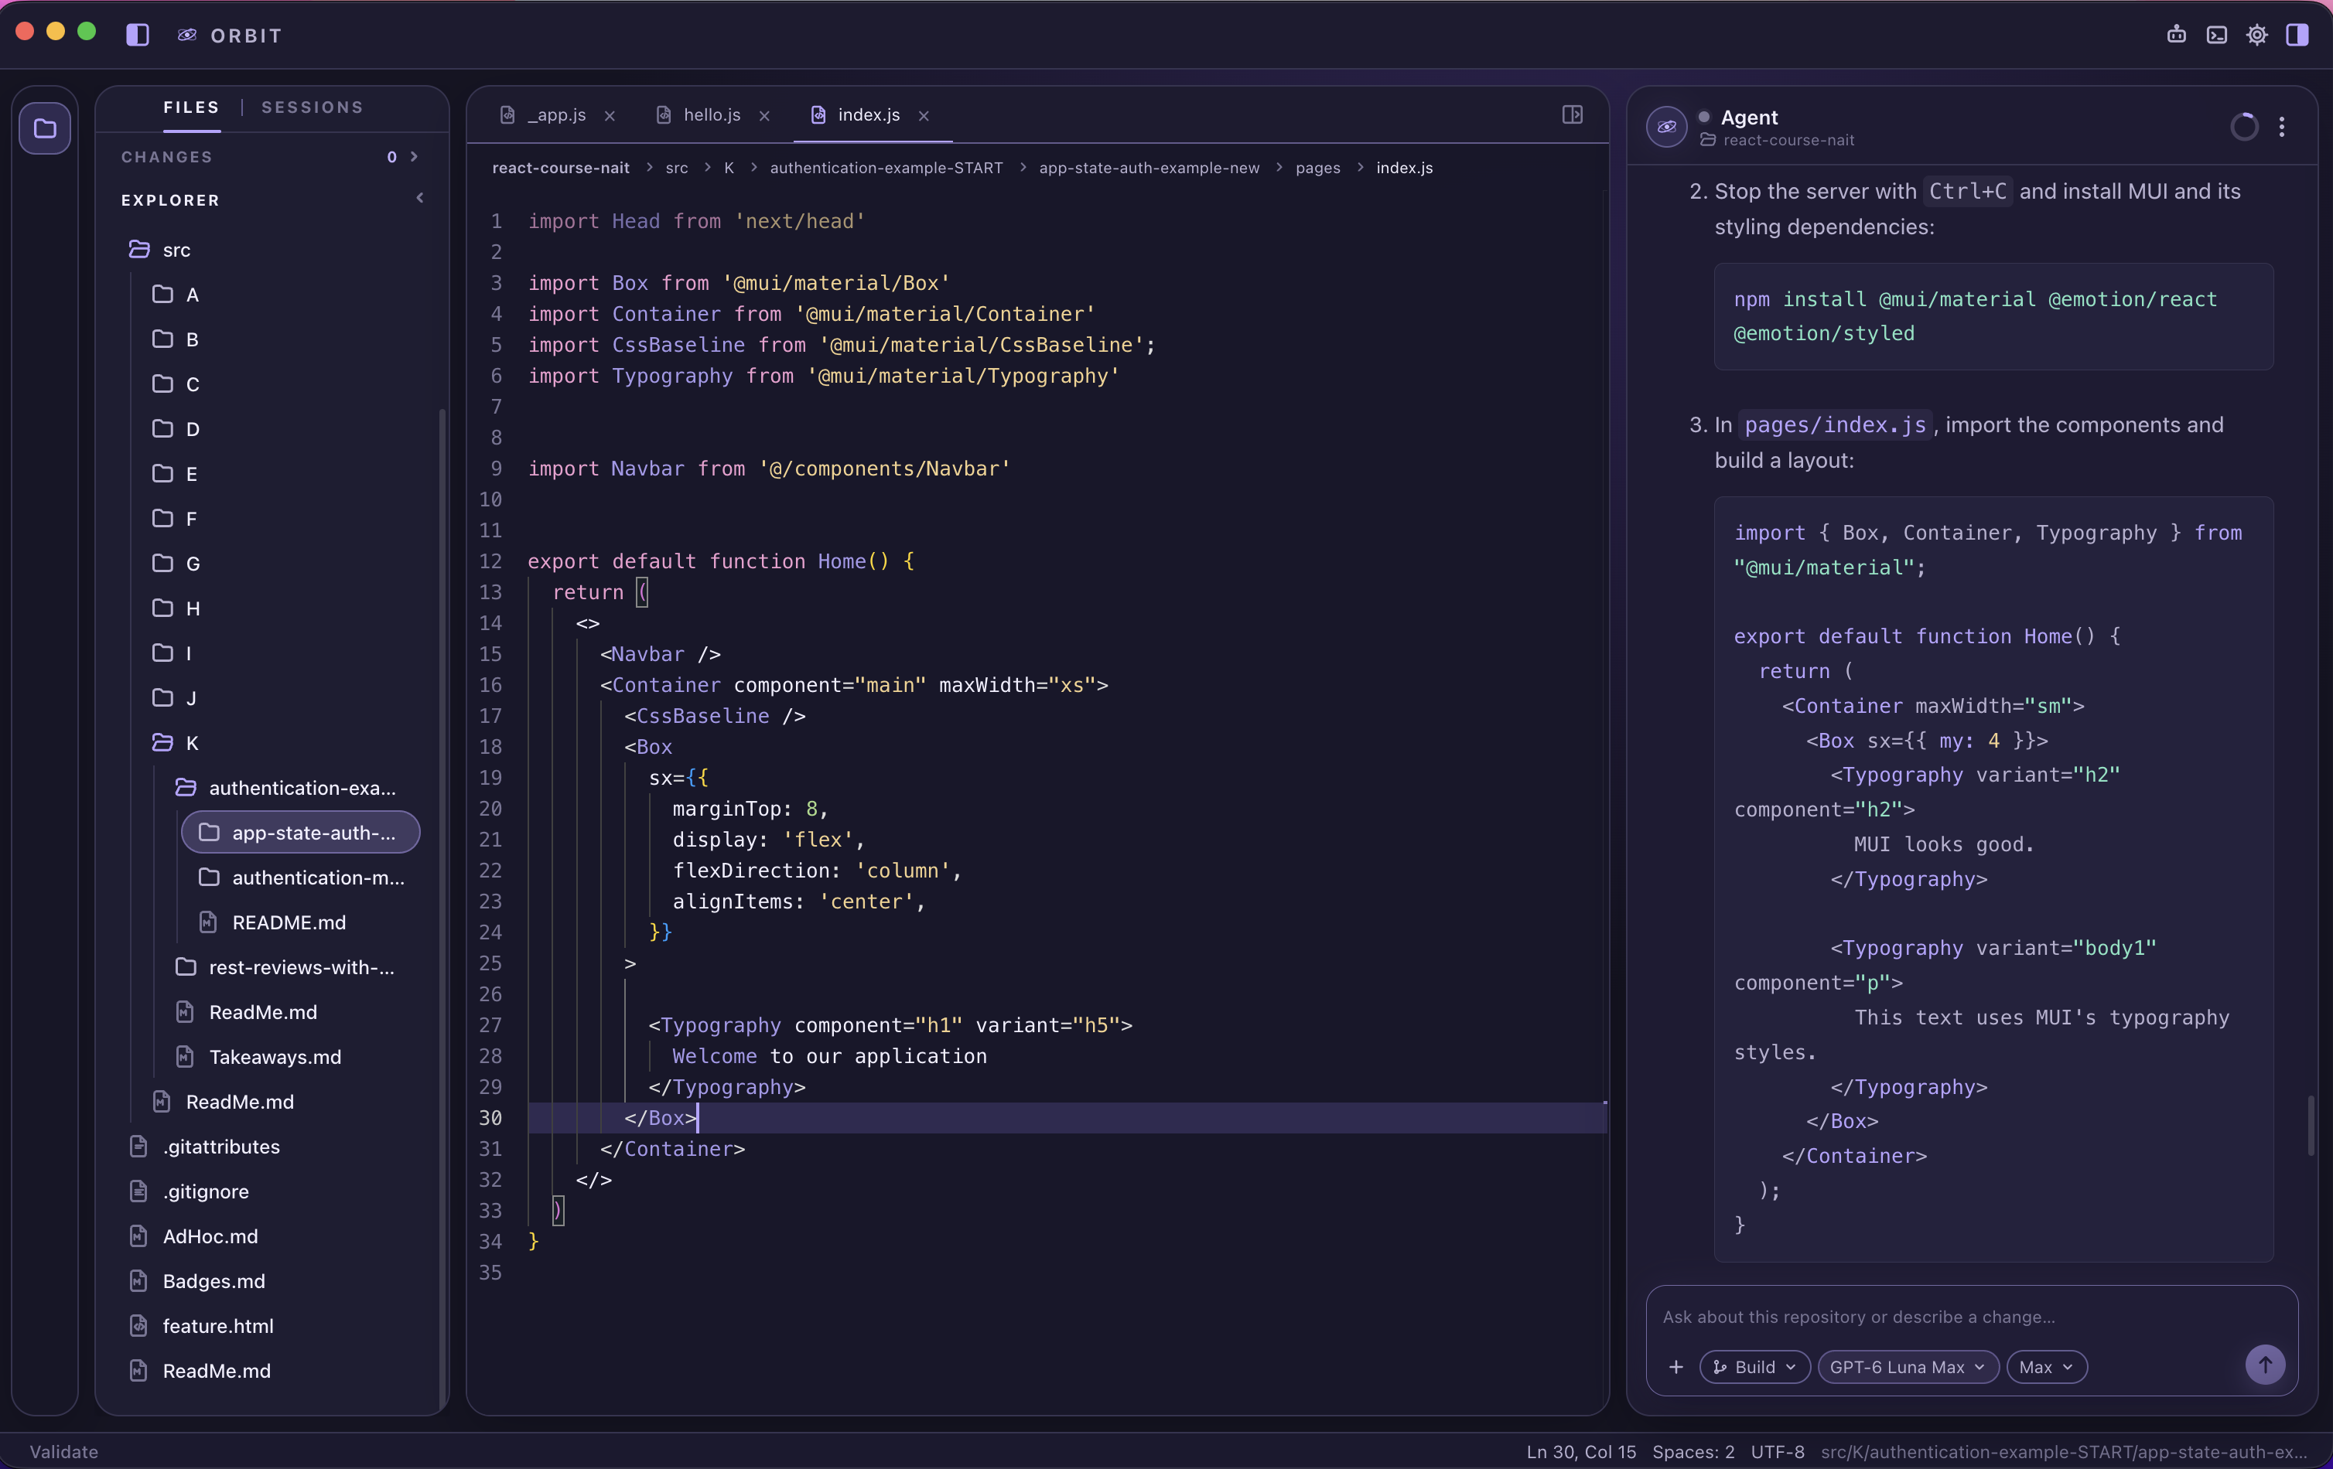Click Ln 30, Col 15 status entry
The image size is (2333, 1469).
tap(1581, 1451)
